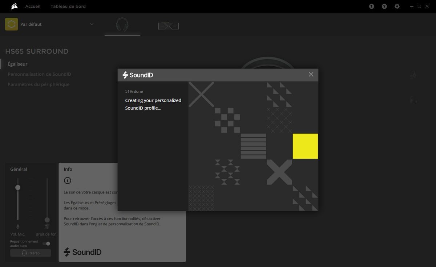Open the Accueil tab
436x267 pixels.
33,7
